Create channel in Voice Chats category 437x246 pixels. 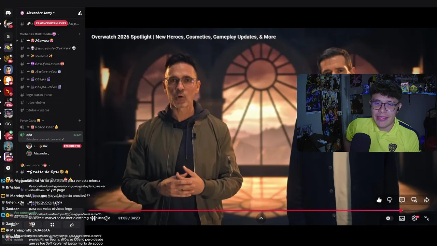click(80, 120)
